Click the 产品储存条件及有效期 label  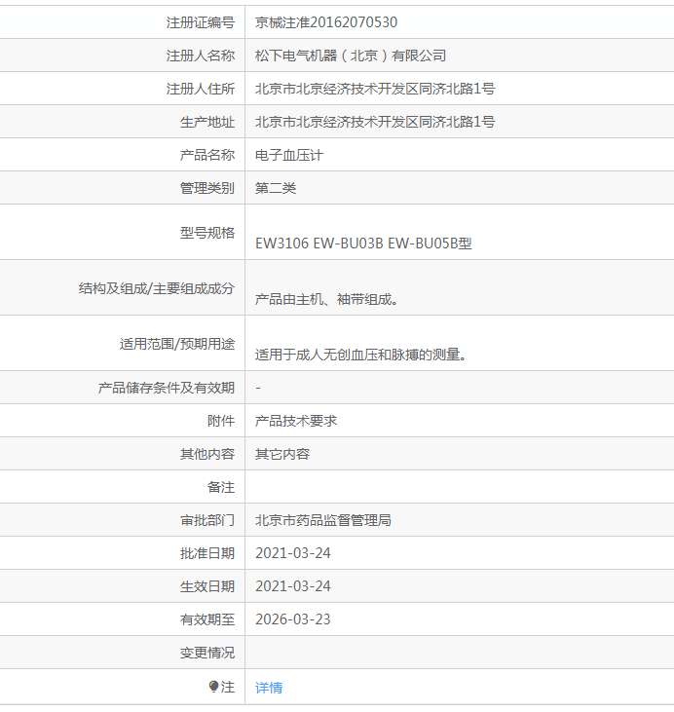[167, 388]
